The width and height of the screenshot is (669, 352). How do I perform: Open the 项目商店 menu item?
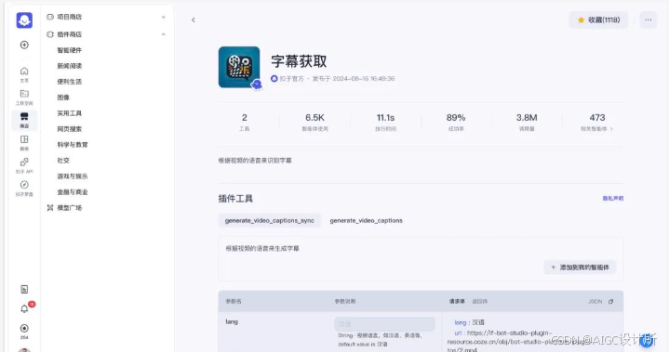[69, 17]
